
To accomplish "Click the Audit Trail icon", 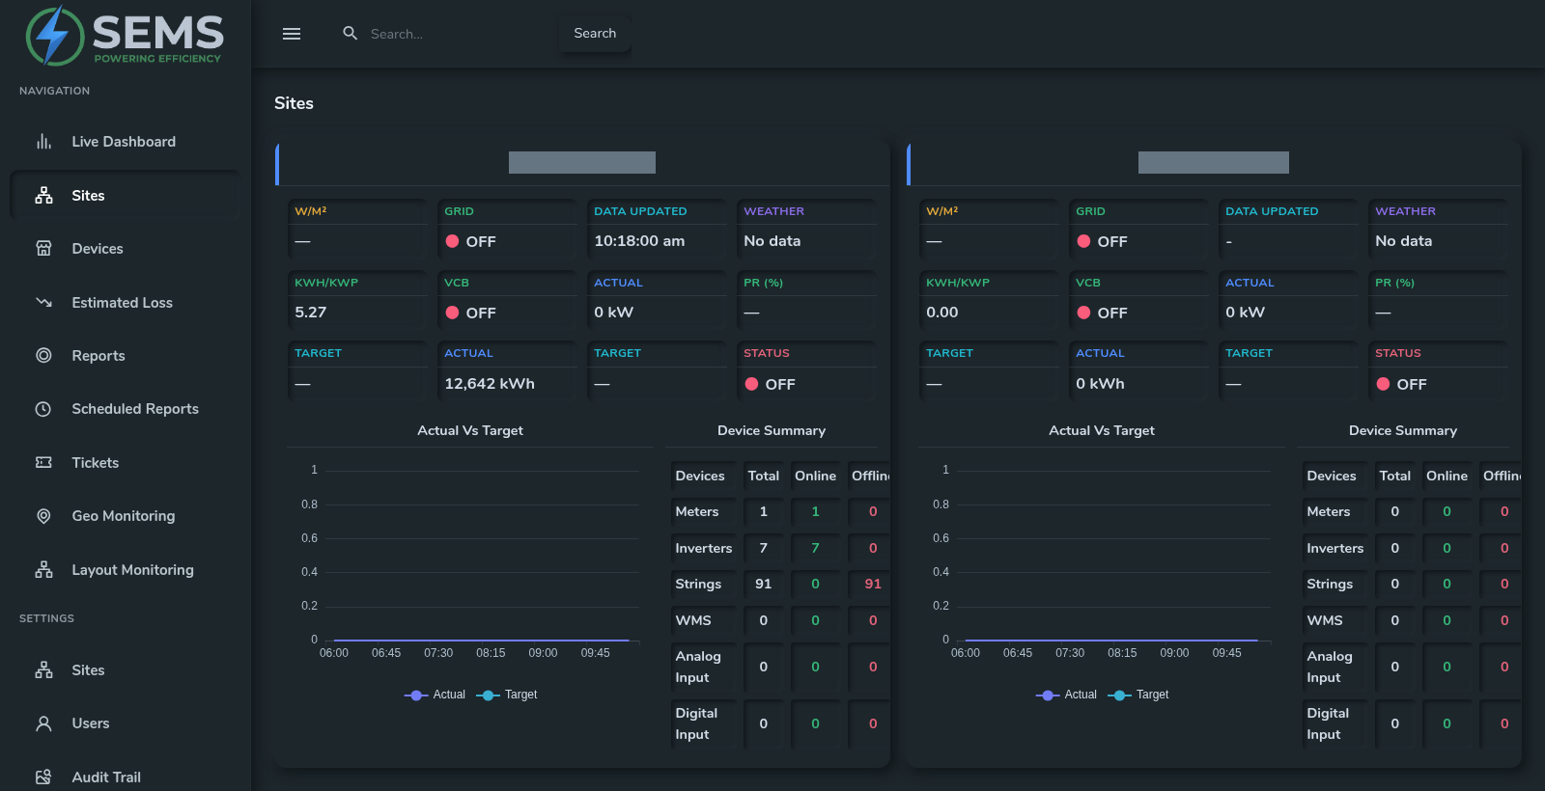I will click(43, 777).
